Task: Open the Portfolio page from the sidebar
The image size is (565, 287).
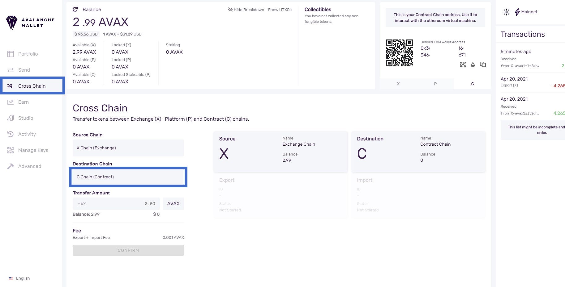Action: tap(28, 54)
